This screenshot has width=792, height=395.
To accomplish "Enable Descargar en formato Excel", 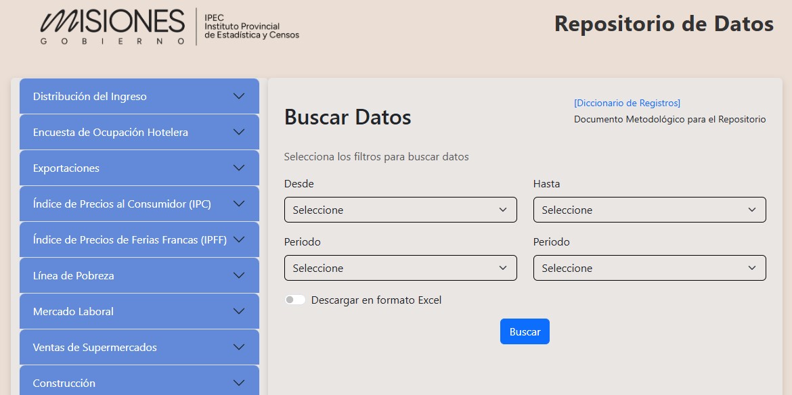I will pos(295,299).
